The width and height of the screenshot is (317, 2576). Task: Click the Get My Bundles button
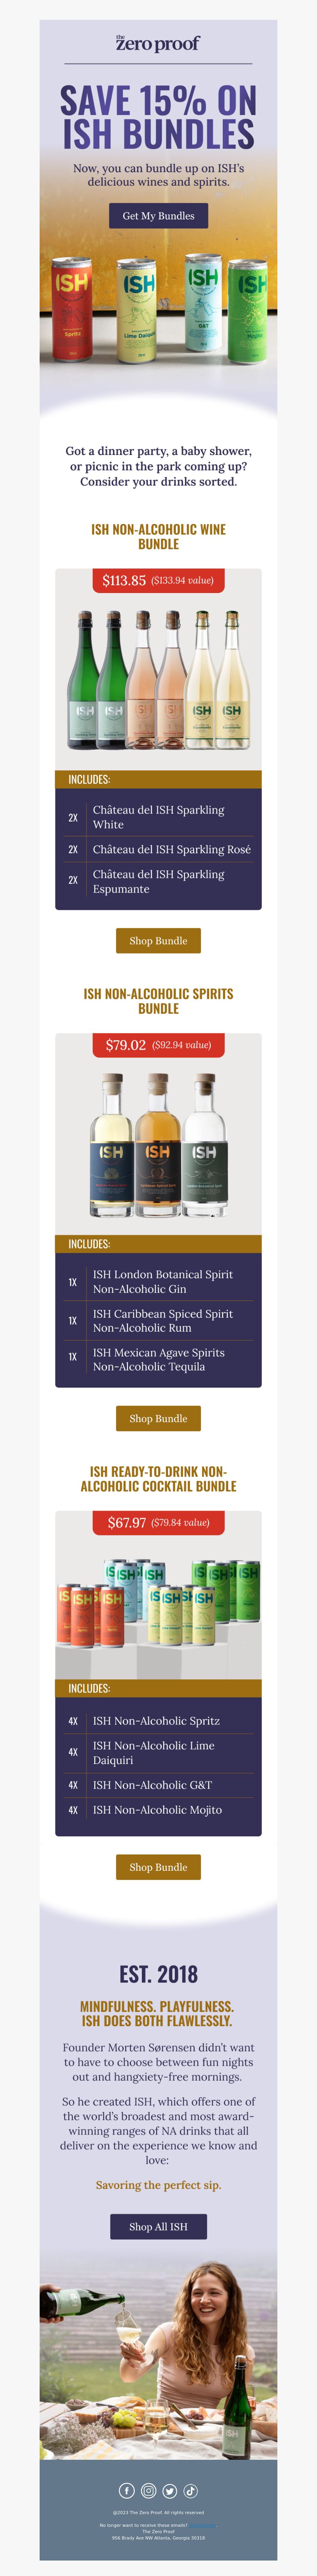pyautogui.click(x=158, y=216)
